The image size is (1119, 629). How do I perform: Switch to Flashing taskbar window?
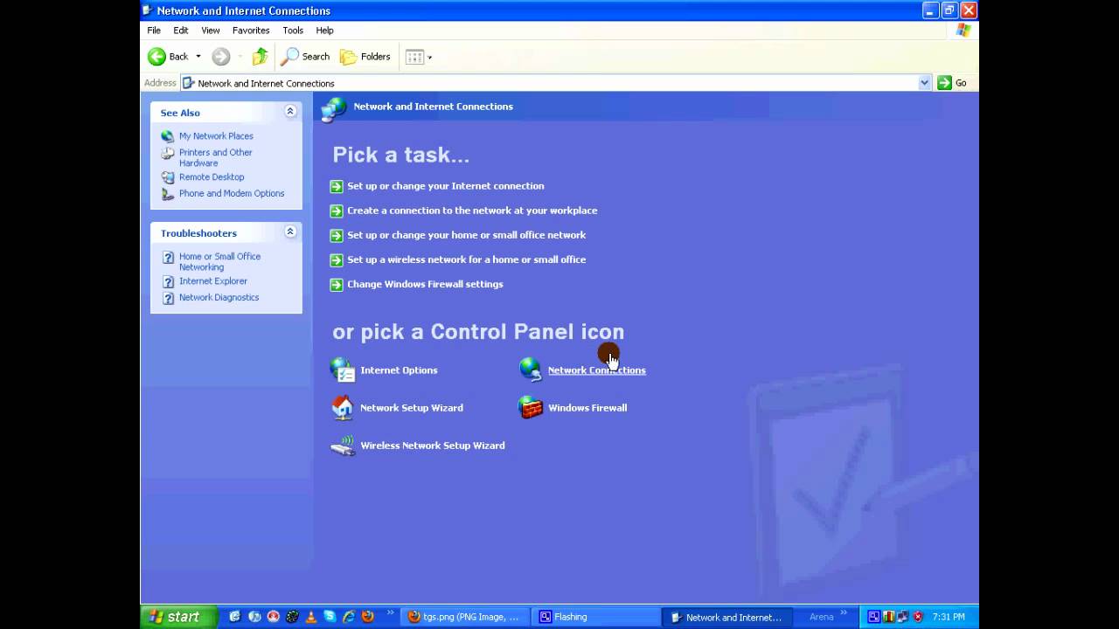(x=596, y=617)
